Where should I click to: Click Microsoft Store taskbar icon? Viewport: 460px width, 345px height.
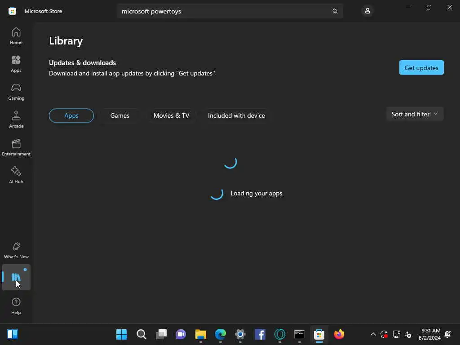point(319,334)
